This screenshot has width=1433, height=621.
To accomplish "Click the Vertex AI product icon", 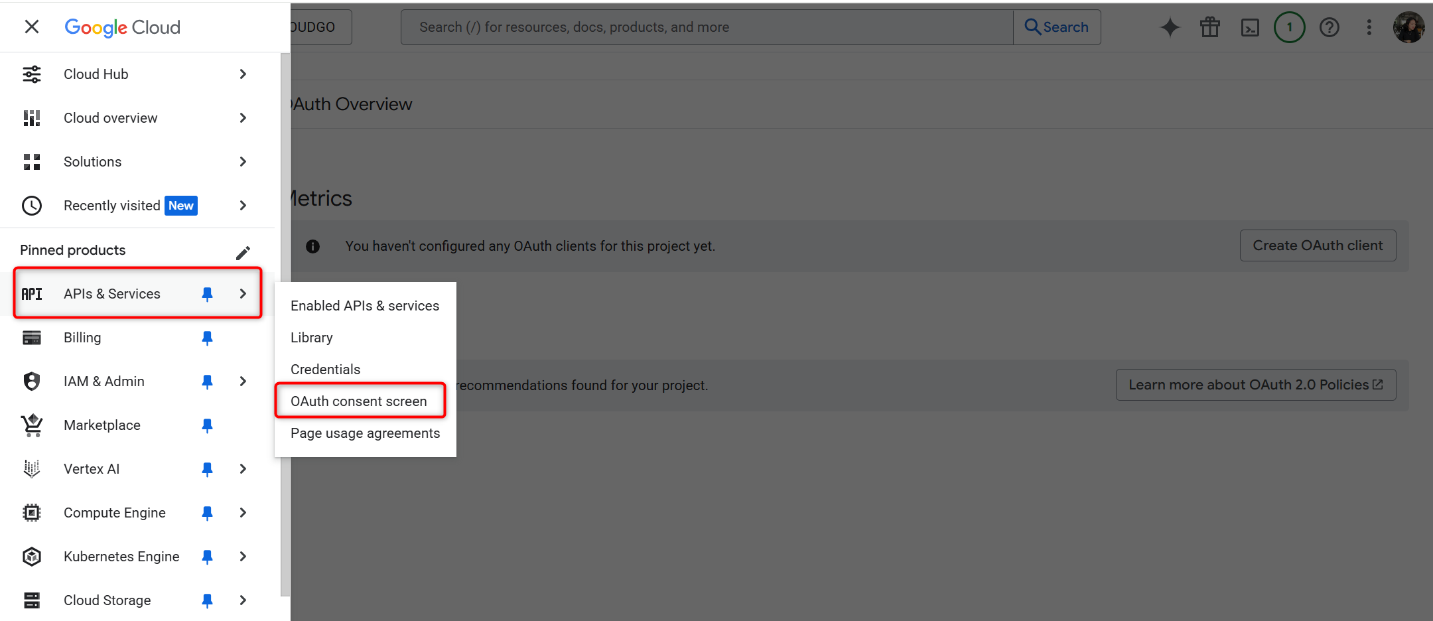I will coord(31,468).
